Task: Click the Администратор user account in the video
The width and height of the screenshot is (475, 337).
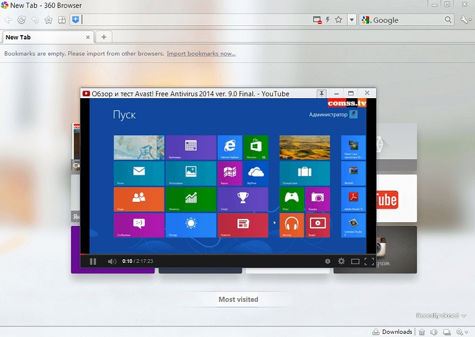Action: click(x=333, y=115)
